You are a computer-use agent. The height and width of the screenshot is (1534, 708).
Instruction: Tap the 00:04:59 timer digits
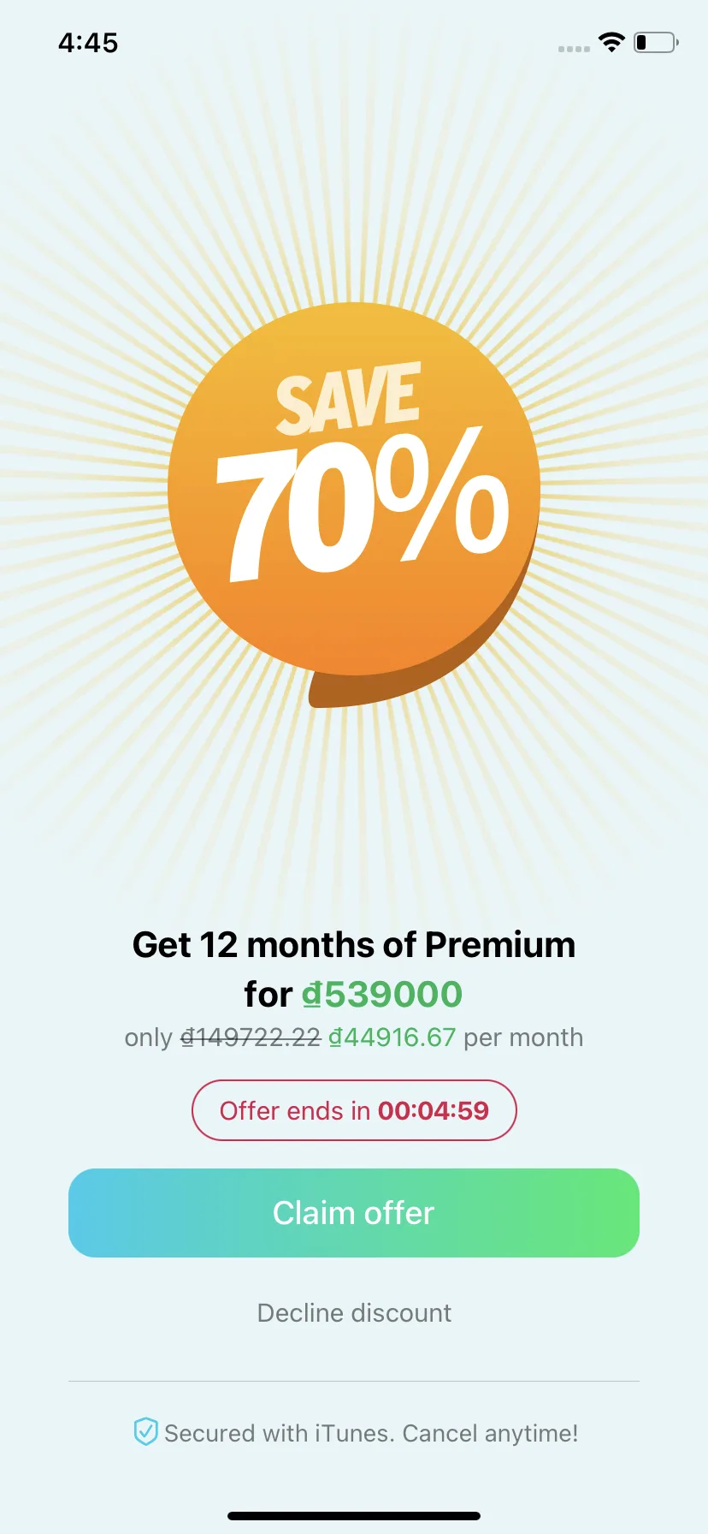[x=434, y=1110]
